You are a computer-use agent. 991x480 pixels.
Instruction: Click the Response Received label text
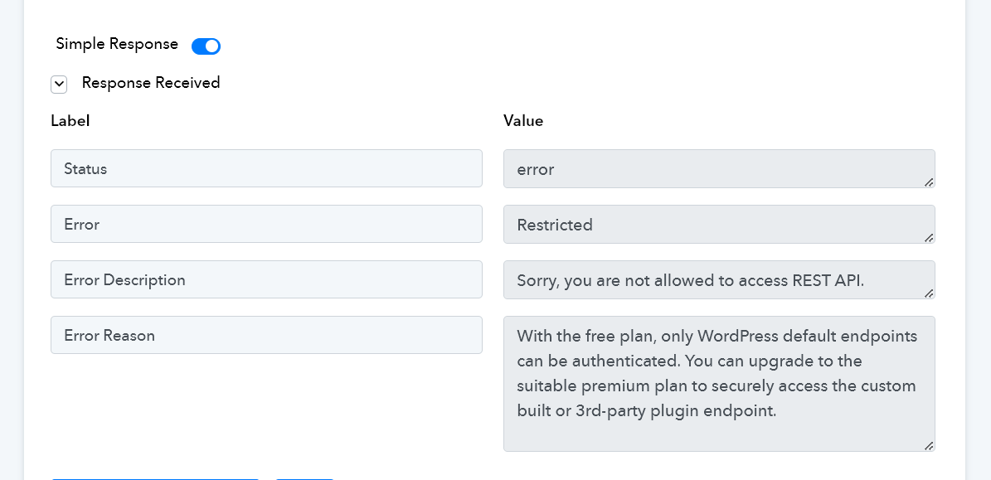[151, 83]
